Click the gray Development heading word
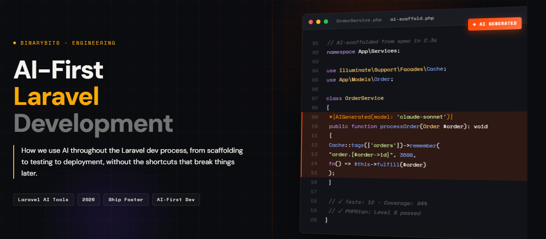This screenshot has height=239, width=546. click(x=93, y=124)
